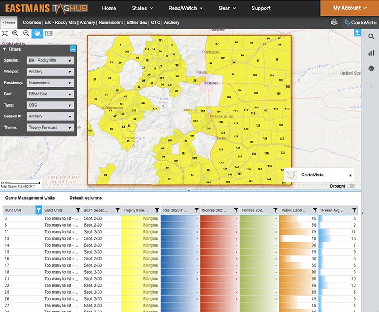This screenshot has height=312, width=379.
Task: Open the CartoVista logo link
Action: coord(361,23)
